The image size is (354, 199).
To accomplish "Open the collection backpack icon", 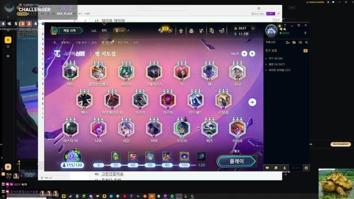I will tap(191, 31).
